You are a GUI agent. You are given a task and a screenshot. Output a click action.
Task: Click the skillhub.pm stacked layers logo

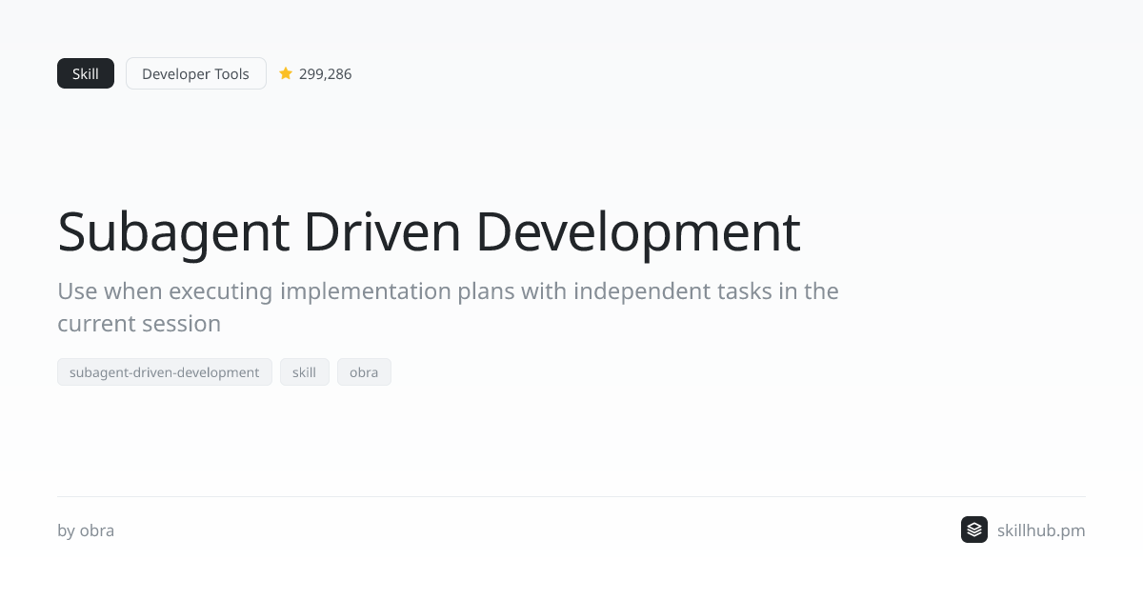974,530
